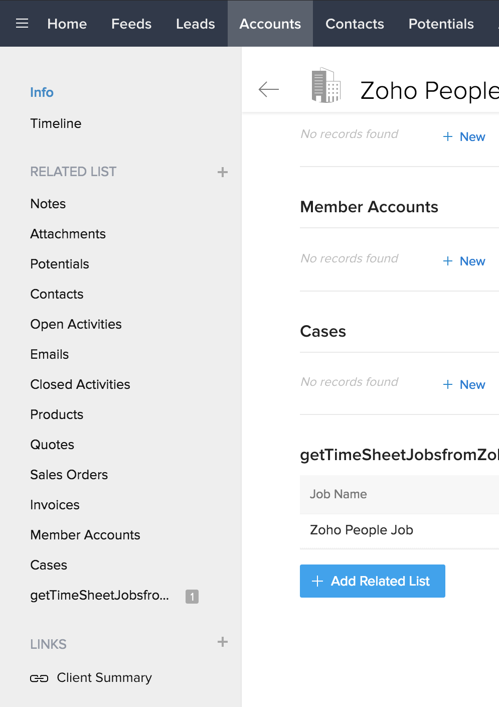Click the back arrow icon
Screen dimensions: 499x707
coord(269,89)
